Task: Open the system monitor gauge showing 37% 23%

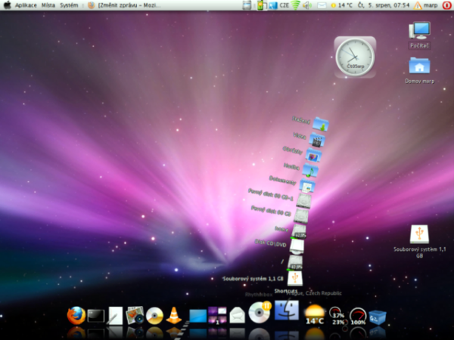Action: 337,316
